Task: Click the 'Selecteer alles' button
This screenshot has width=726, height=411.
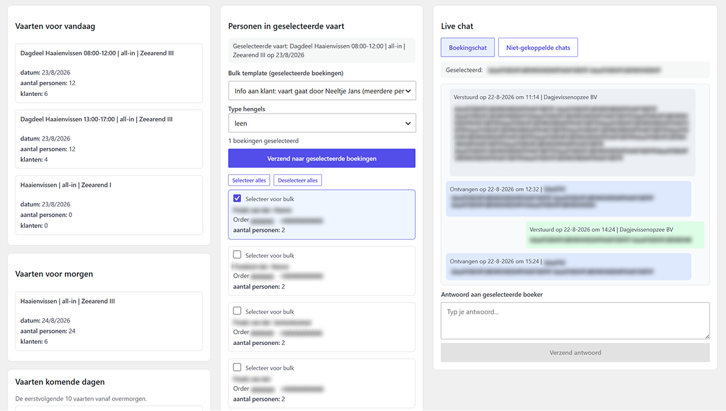Action: click(x=249, y=180)
